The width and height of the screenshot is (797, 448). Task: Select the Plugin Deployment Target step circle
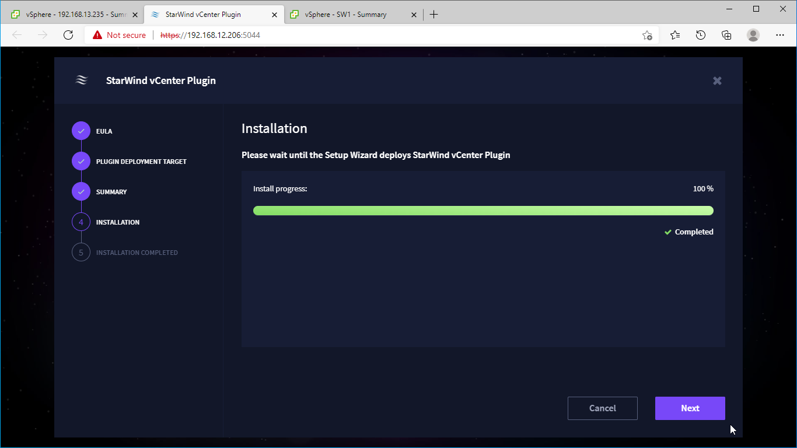coord(81,162)
